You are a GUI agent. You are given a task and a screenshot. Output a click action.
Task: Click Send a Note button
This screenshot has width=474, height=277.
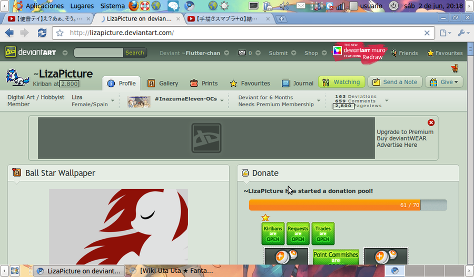(x=395, y=82)
